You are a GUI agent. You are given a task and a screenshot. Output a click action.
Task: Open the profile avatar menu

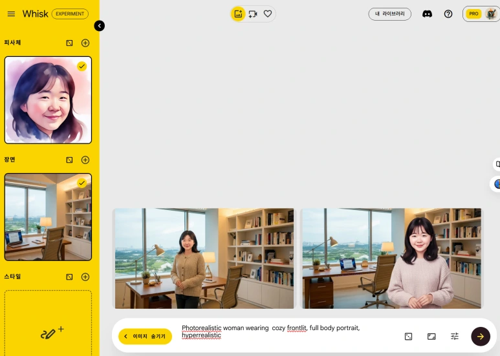(x=491, y=14)
